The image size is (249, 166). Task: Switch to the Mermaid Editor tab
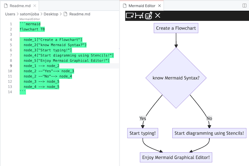(142, 6)
